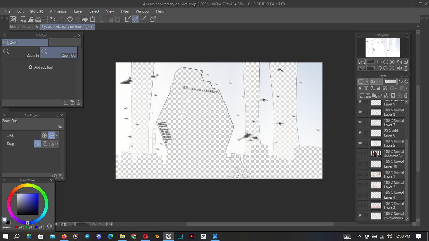Show Layer 1 using its visibility box
This screenshot has height=241, width=429.
coord(360,174)
